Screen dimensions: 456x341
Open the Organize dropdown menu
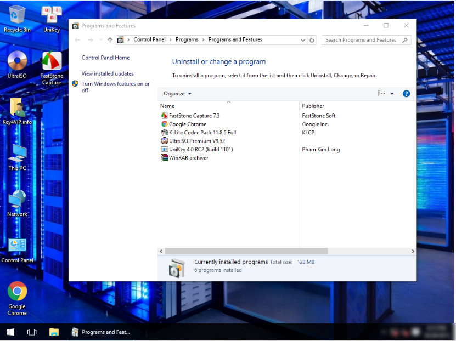pyautogui.click(x=177, y=94)
